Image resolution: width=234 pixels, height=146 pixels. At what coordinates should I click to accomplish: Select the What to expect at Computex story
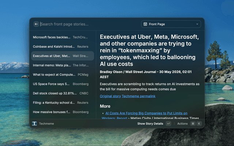pyautogui.click(x=63, y=74)
